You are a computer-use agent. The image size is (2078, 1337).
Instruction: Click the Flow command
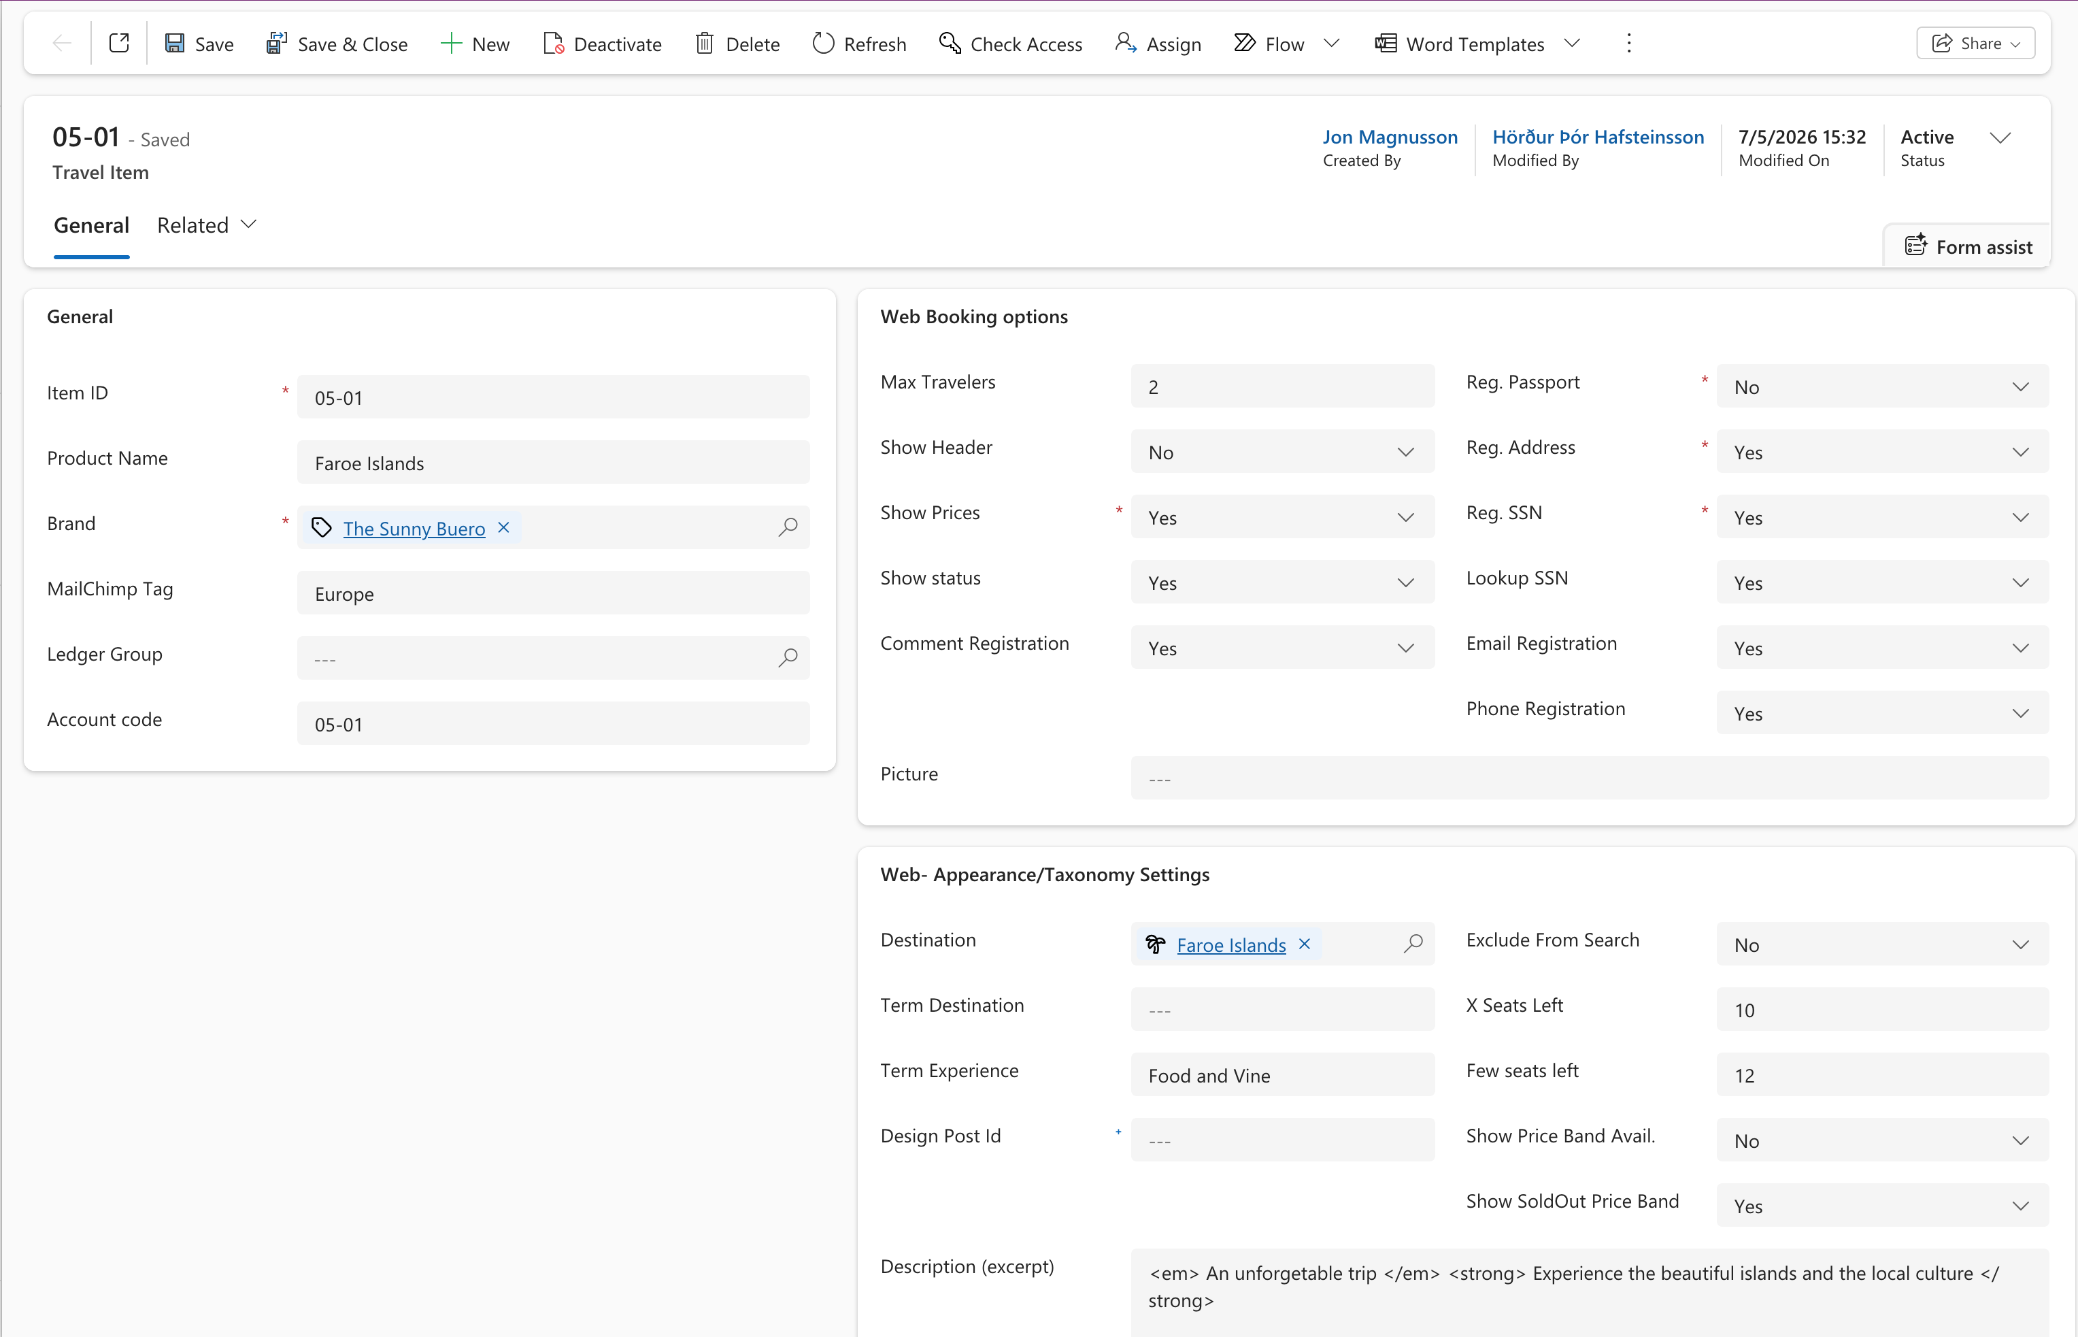[1269, 44]
